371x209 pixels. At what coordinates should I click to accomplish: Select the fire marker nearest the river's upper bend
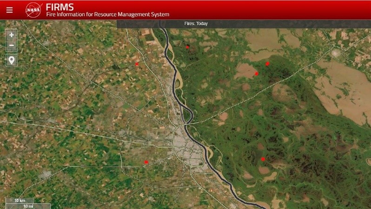tap(187, 47)
